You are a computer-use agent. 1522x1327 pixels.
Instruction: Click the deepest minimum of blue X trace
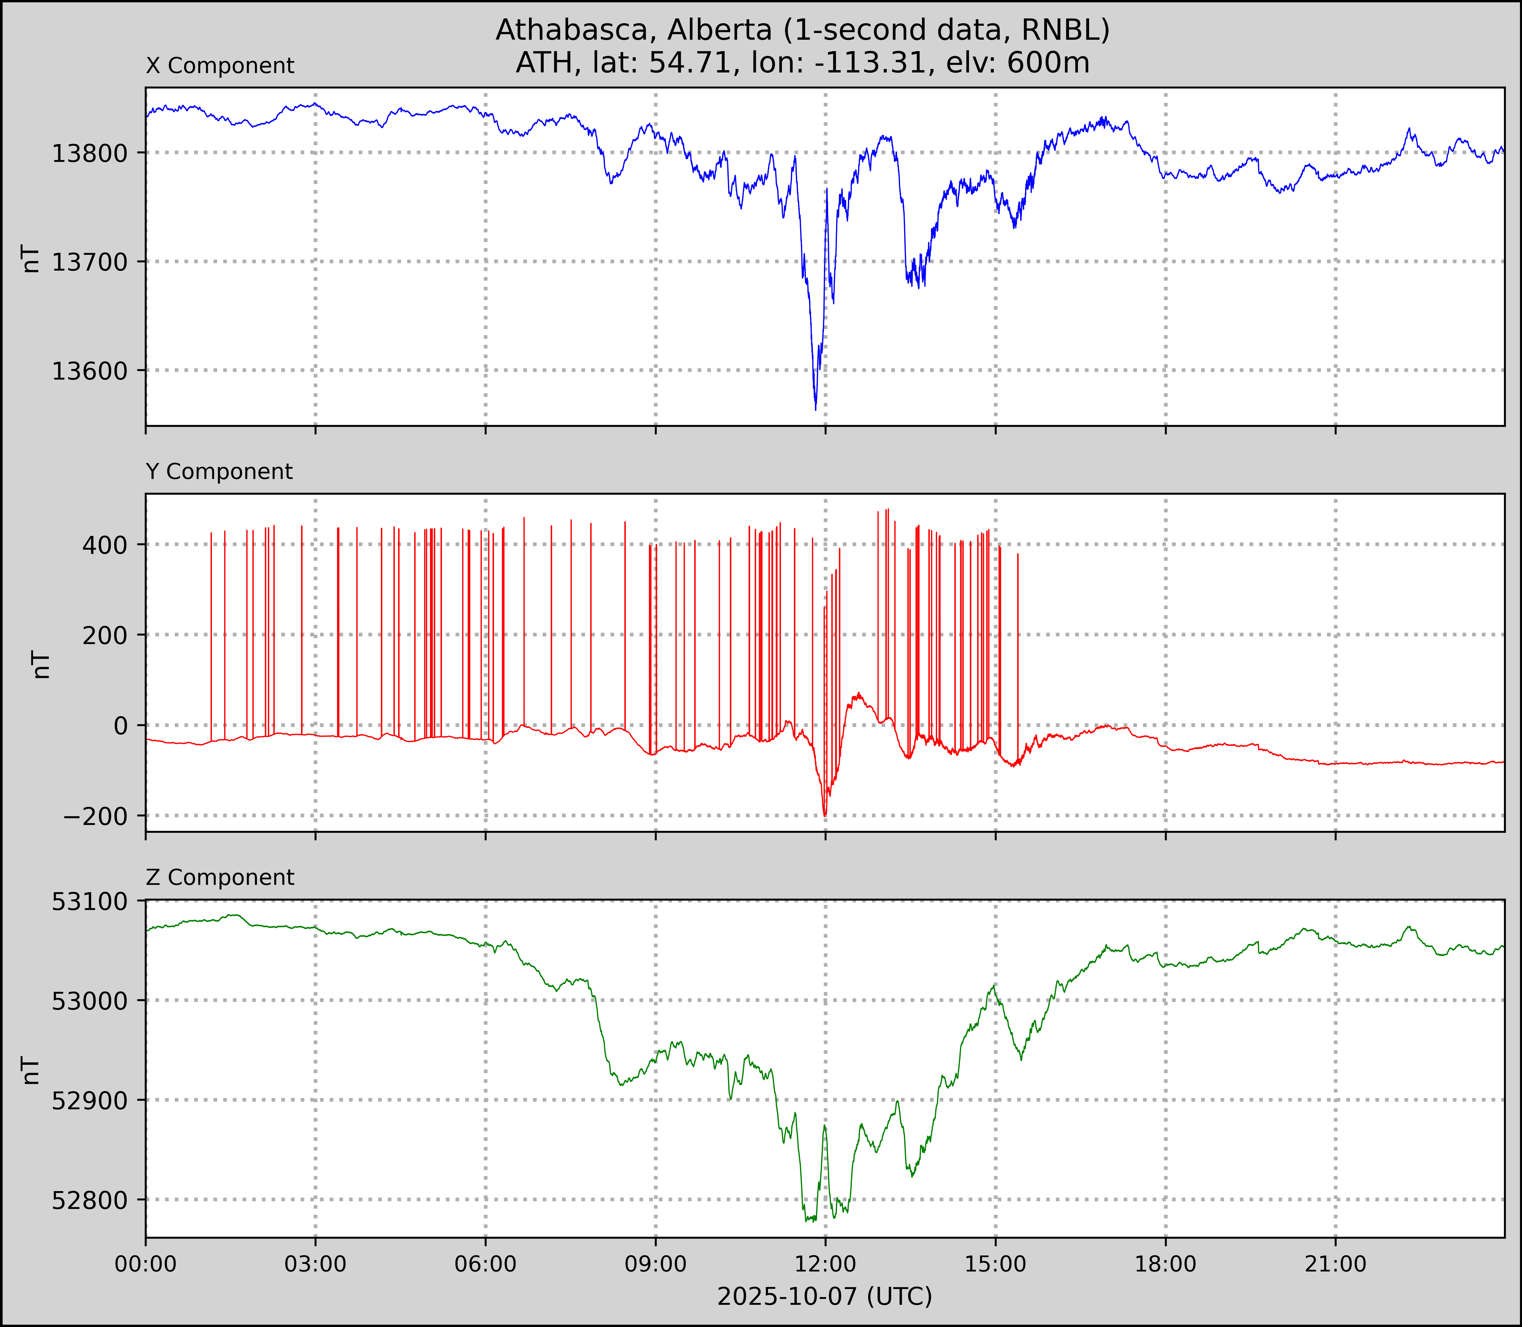[816, 409]
